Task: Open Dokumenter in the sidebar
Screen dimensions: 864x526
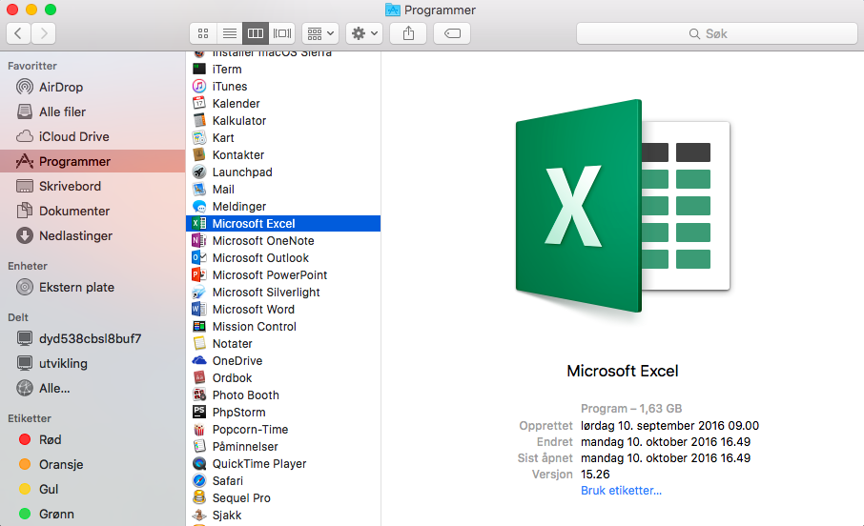Action: pyautogui.click(x=93, y=211)
